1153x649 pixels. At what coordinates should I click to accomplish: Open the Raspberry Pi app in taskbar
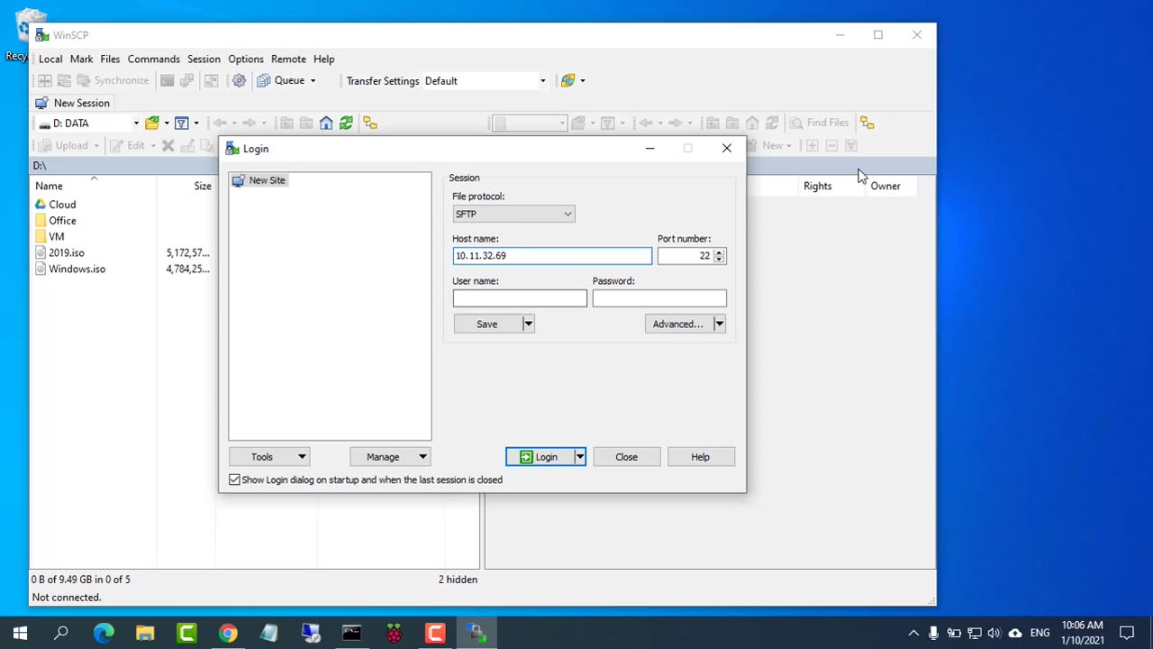[x=394, y=633]
